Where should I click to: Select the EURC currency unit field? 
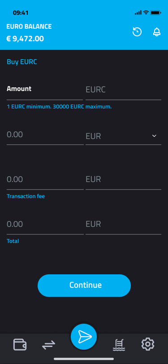(x=123, y=90)
